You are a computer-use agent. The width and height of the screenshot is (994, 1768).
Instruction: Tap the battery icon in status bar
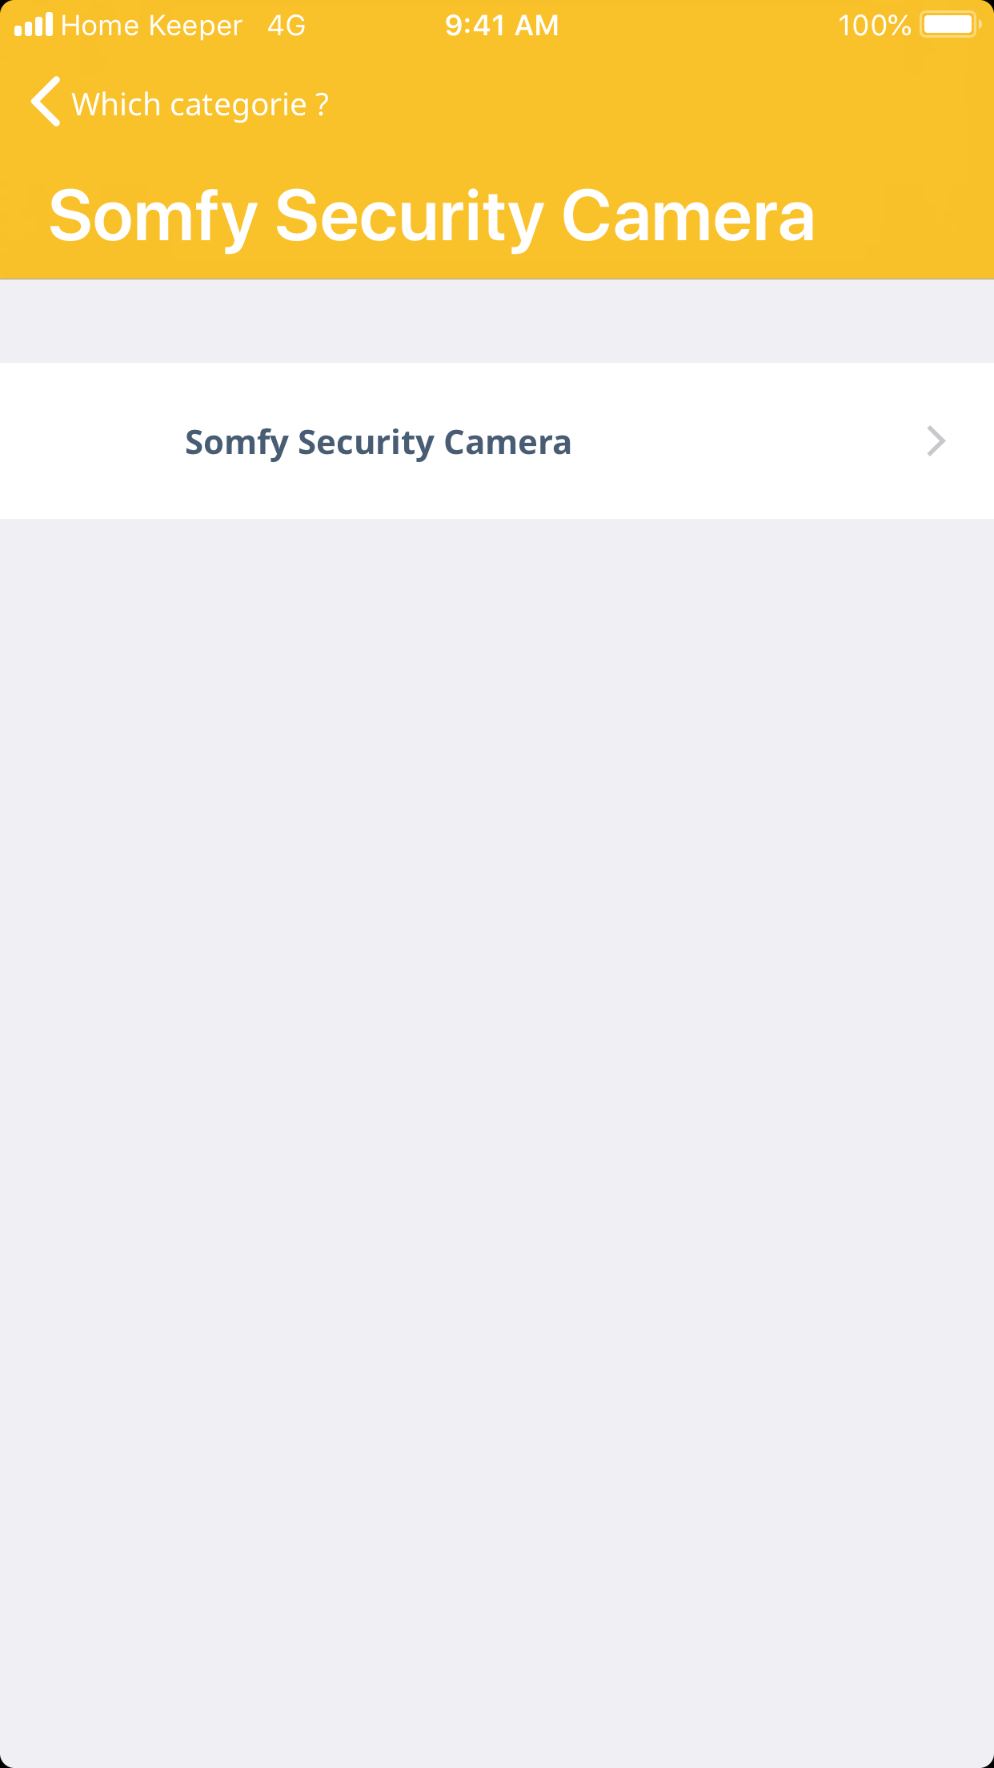950,25
